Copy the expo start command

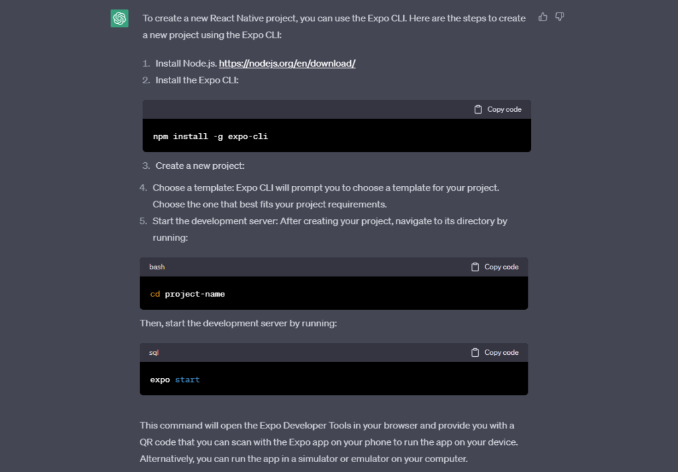495,352
